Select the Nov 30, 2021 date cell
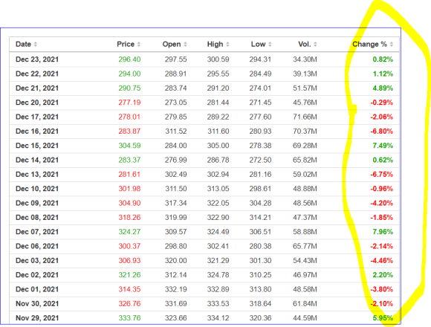 pyautogui.click(x=37, y=304)
